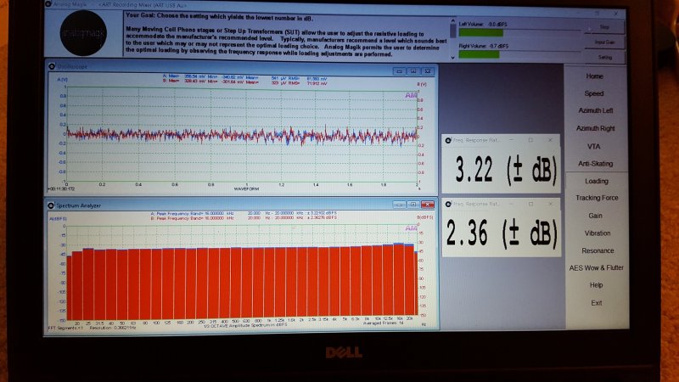This screenshot has height=382, width=679.
Task: Click the Left Volume green level meter
Action: pyautogui.click(x=480, y=32)
